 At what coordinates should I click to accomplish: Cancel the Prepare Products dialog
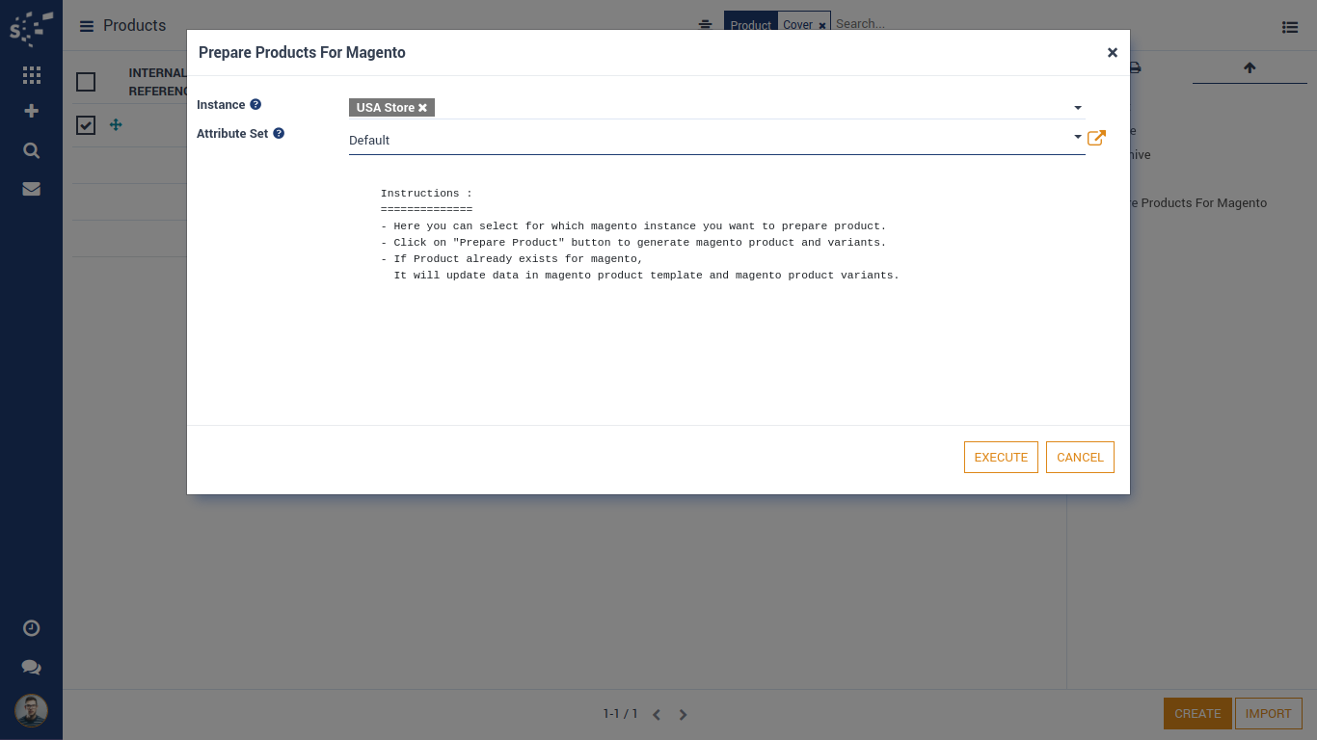pyautogui.click(x=1080, y=458)
